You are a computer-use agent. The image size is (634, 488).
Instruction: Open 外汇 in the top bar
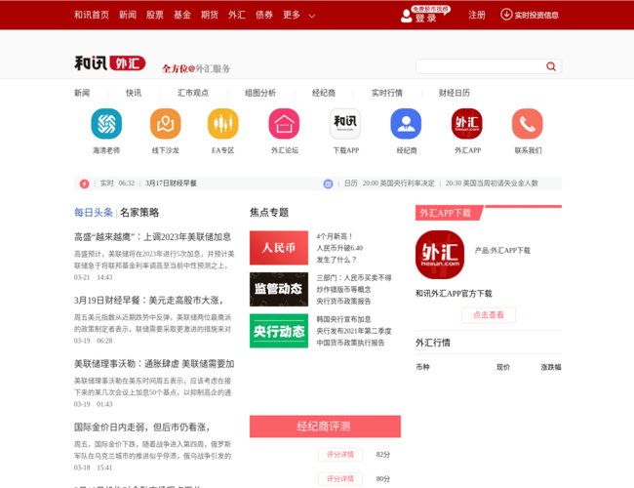click(237, 15)
